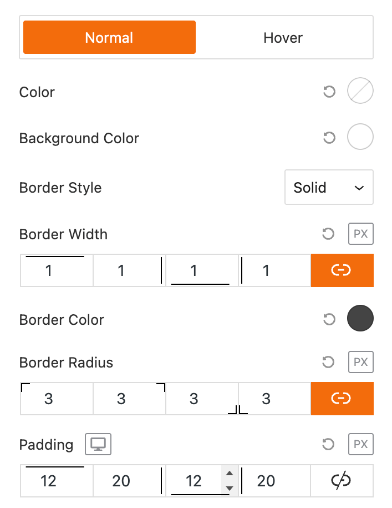Link the Padding values together
The image size is (392, 508).
click(342, 481)
